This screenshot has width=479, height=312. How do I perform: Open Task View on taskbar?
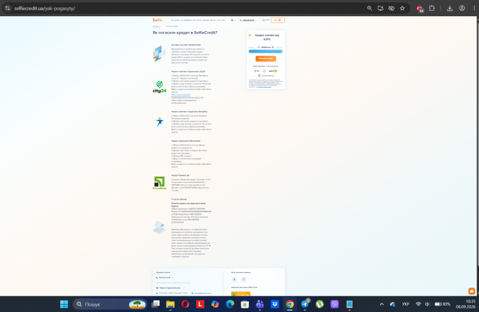click(156, 304)
